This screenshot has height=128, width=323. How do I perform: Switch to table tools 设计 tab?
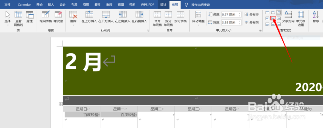coord(163,5)
